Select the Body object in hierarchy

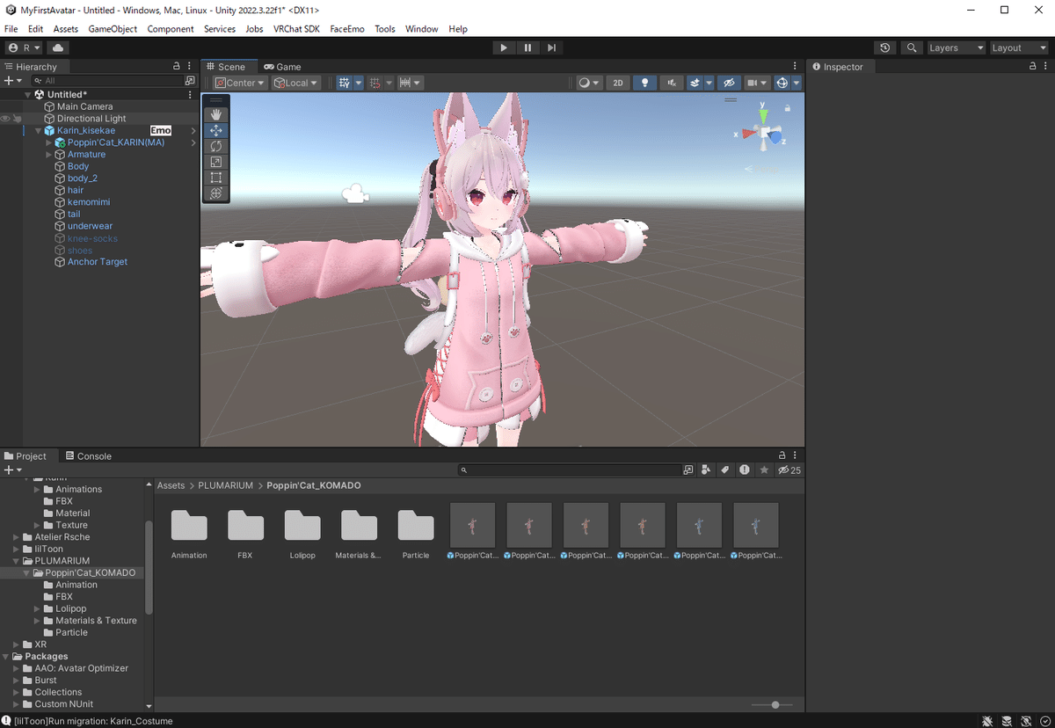[x=78, y=166]
